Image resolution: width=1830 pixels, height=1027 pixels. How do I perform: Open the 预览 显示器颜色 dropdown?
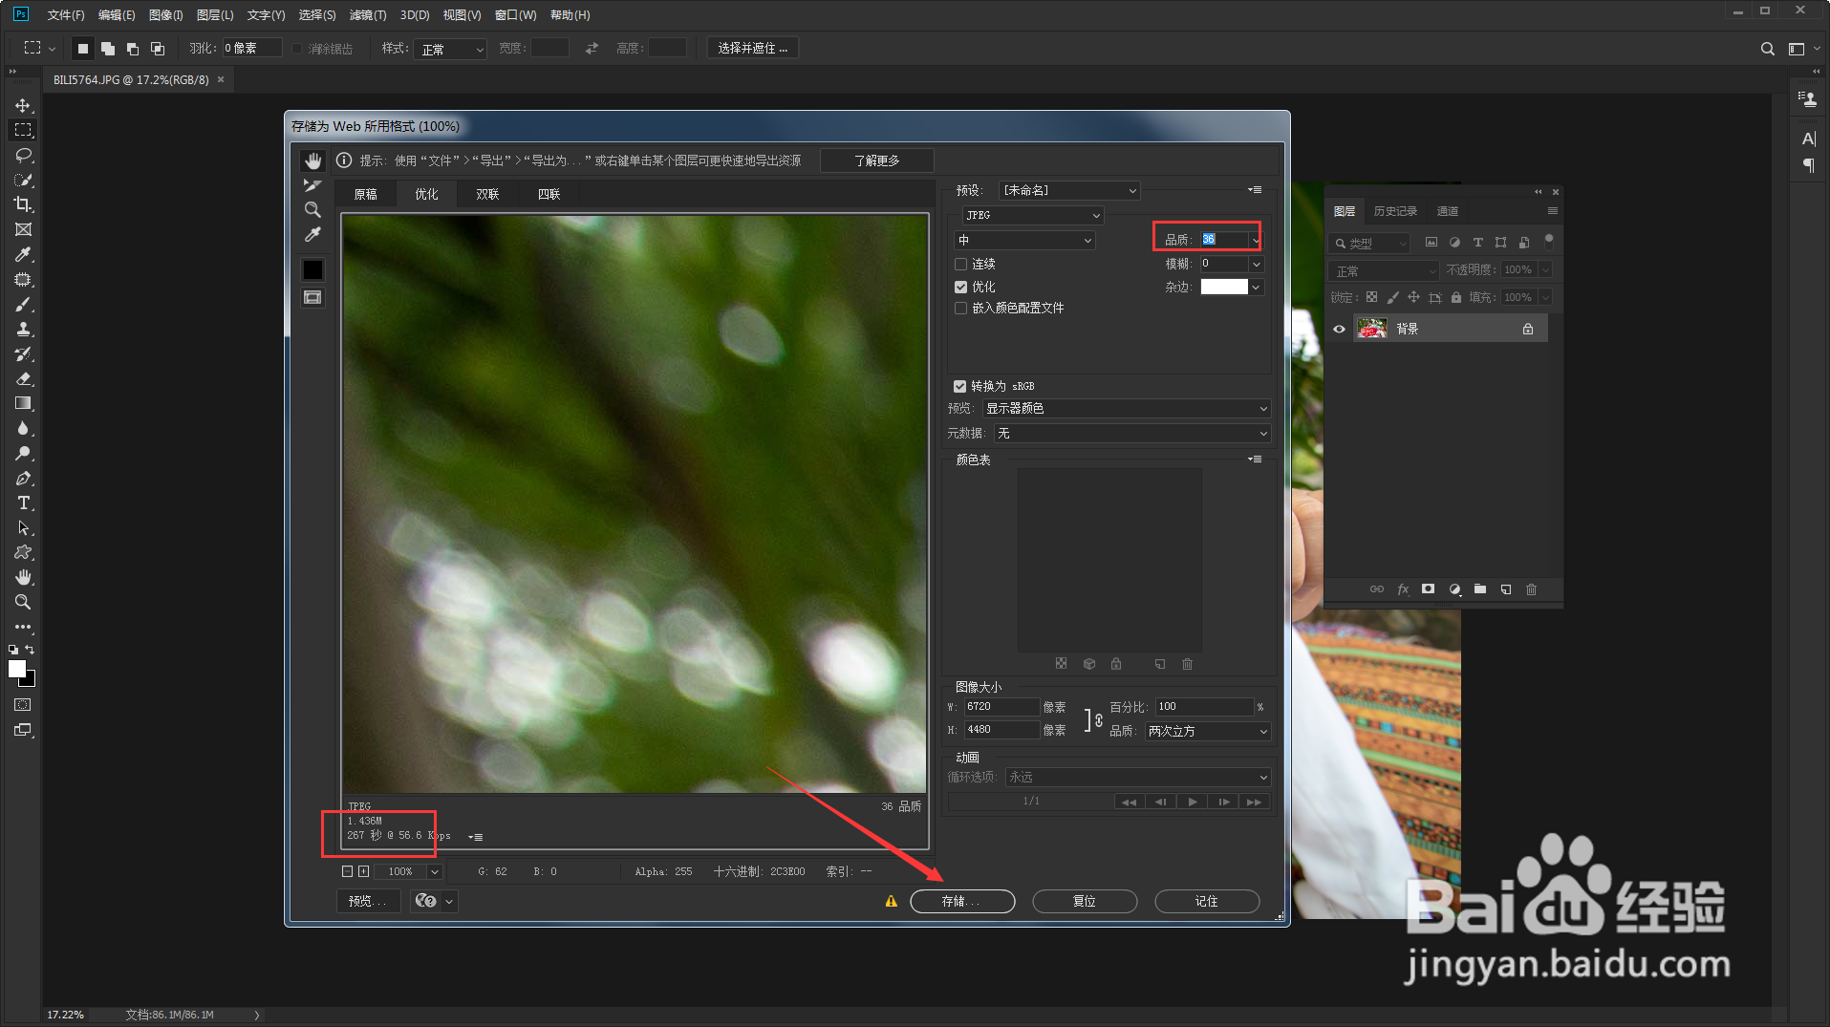[x=1127, y=409]
